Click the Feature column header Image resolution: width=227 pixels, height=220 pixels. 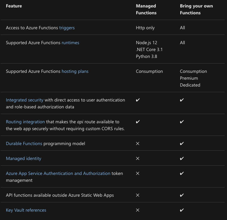(14, 6)
